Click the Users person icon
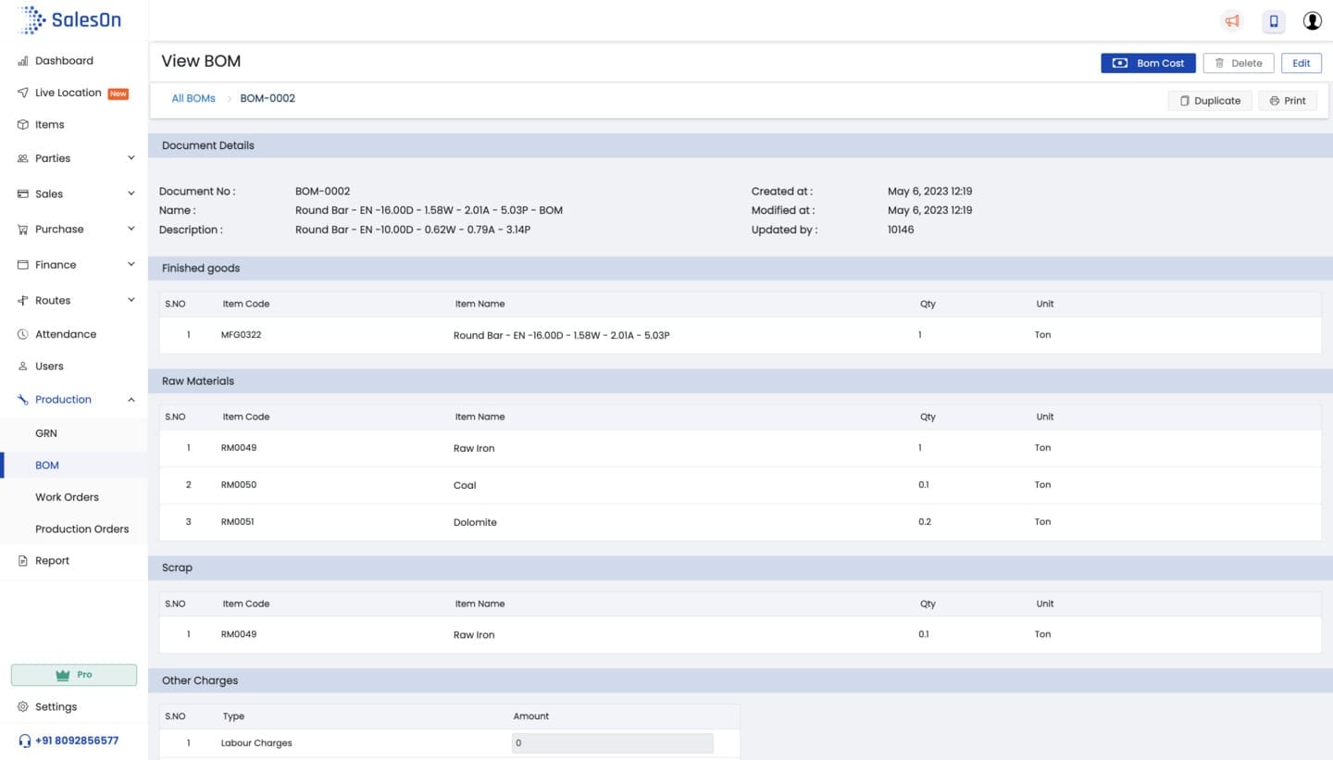The height and width of the screenshot is (760, 1333). tap(23, 367)
